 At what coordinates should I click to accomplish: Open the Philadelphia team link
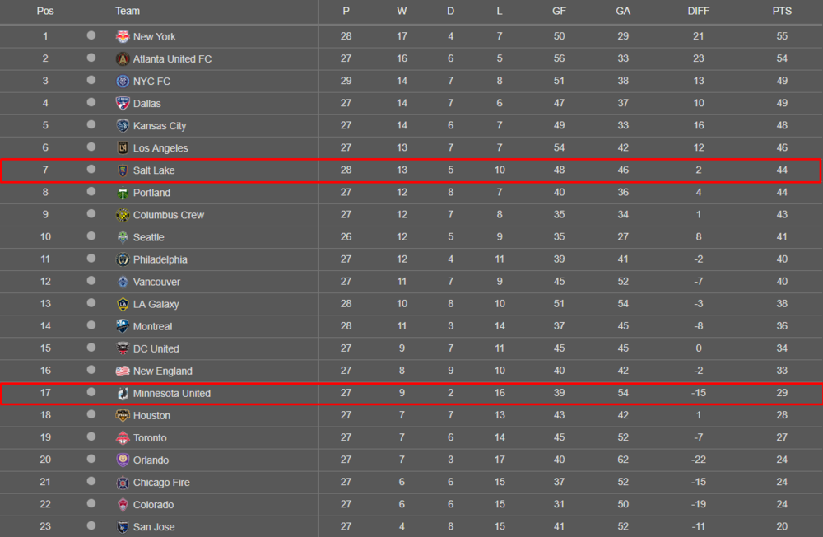point(160,259)
